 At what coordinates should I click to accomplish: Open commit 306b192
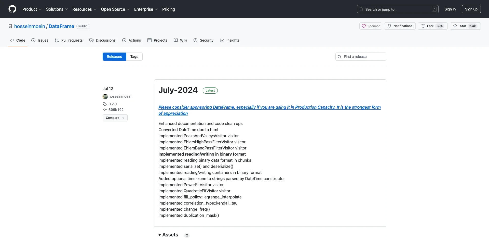click(116, 110)
